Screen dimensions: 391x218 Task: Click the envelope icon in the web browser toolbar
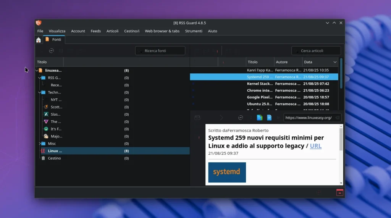197,118
